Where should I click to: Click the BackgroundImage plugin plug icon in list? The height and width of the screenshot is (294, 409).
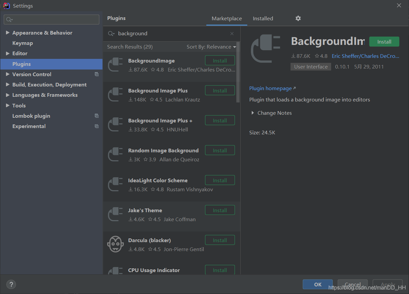[115, 65]
